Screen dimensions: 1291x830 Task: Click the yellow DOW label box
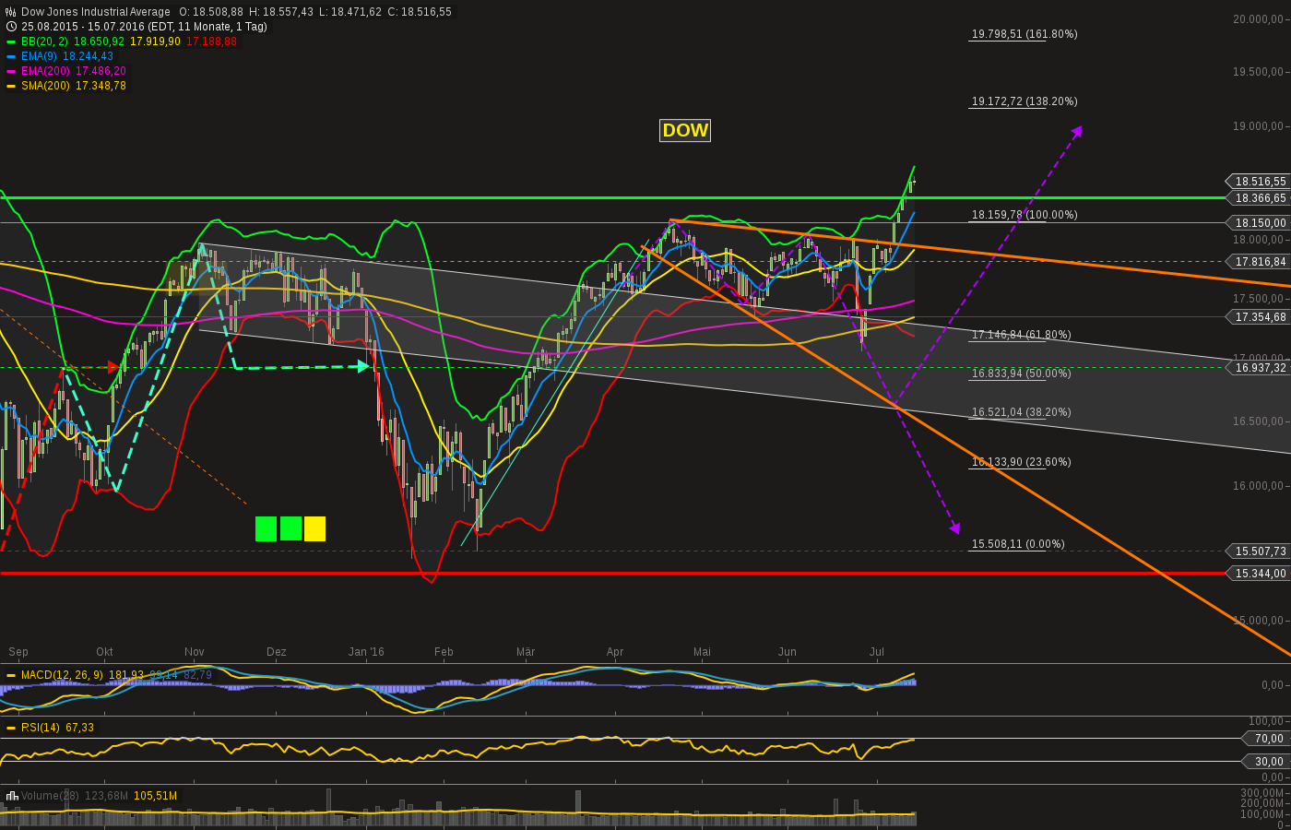click(x=685, y=130)
